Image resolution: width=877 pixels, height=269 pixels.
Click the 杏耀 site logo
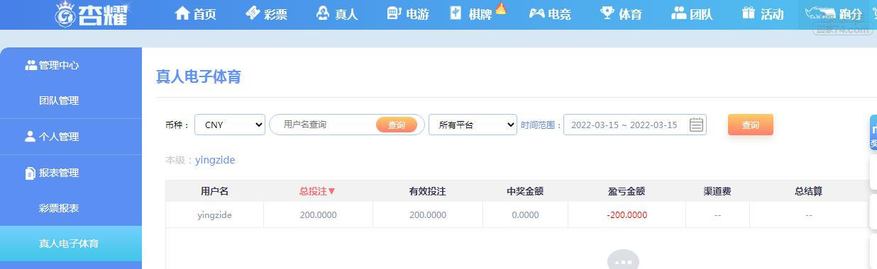92,14
